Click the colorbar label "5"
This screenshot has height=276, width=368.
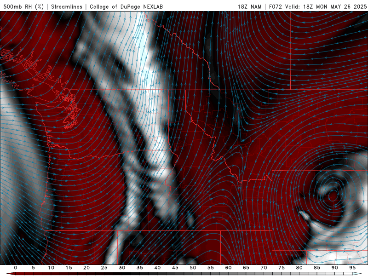[x=33, y=268]
